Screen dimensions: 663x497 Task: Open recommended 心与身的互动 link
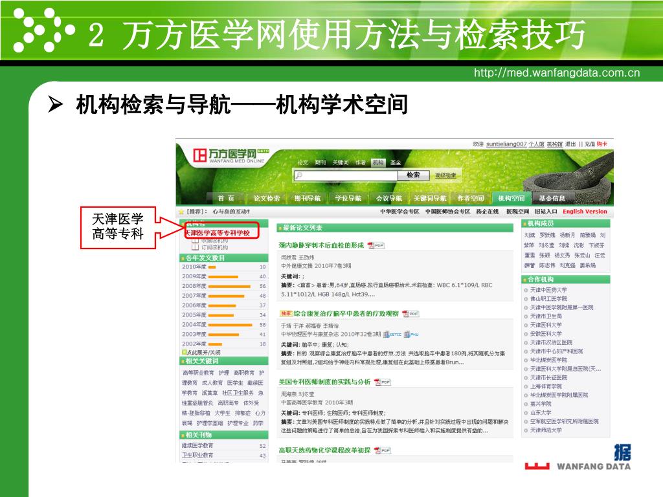(231, 212)
